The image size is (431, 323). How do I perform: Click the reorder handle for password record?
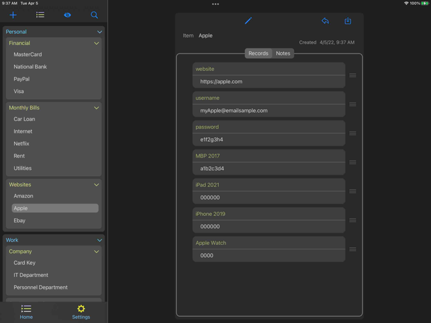point(353,134)
